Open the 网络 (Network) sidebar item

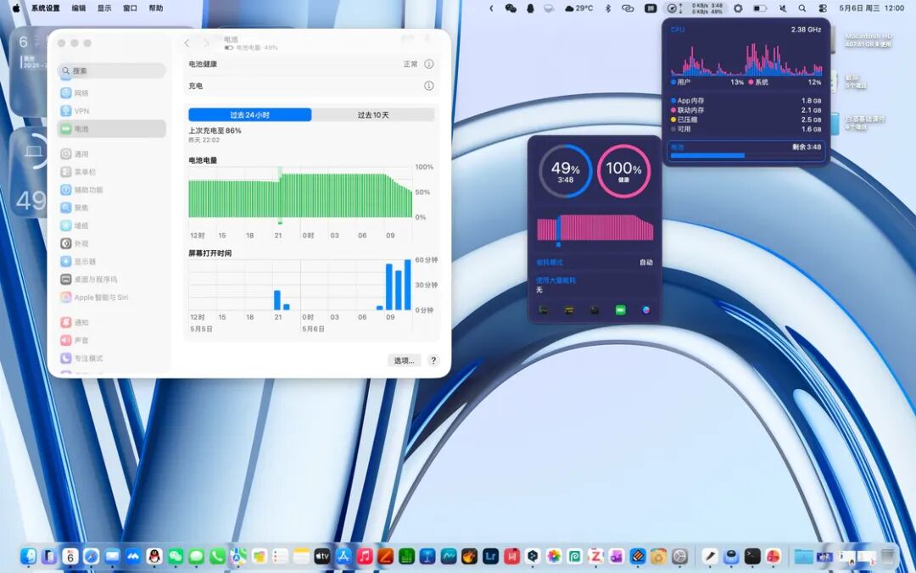pos(111,93)
